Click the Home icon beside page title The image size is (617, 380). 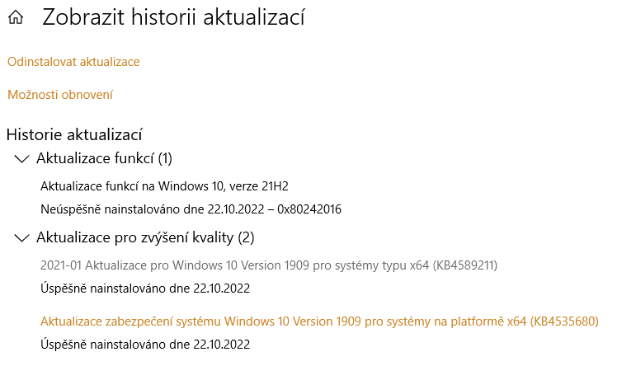coord(15,18)
